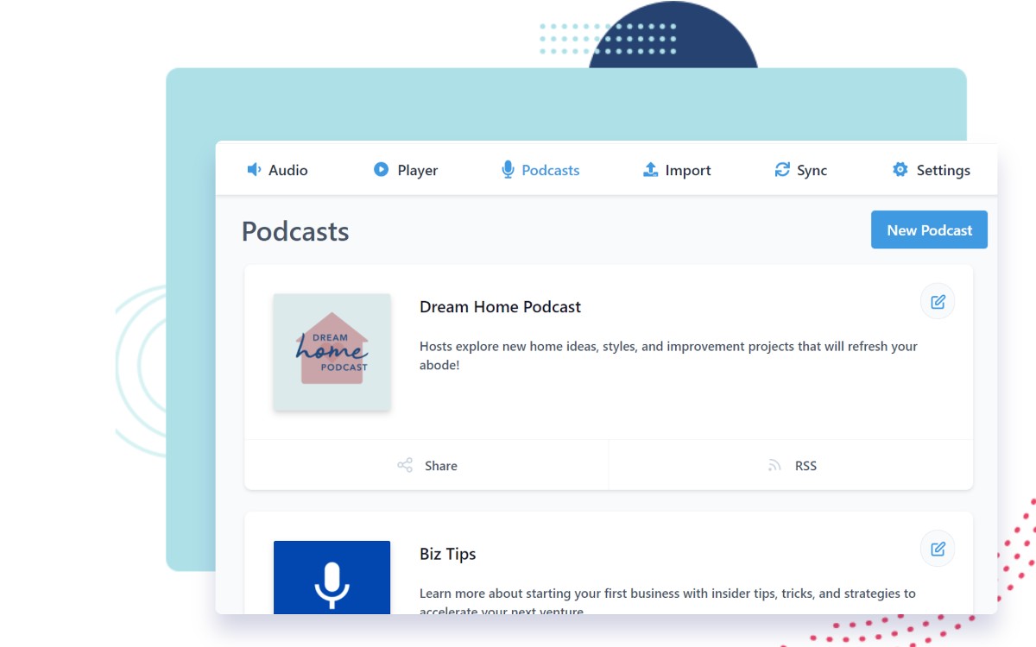Edit the Dream Home Podcast via pencil icon
This screenshot has width=1036, height=647.
tap(938, 302)
